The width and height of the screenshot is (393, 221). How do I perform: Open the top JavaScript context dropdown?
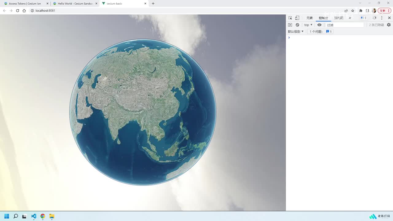[308, 25]
